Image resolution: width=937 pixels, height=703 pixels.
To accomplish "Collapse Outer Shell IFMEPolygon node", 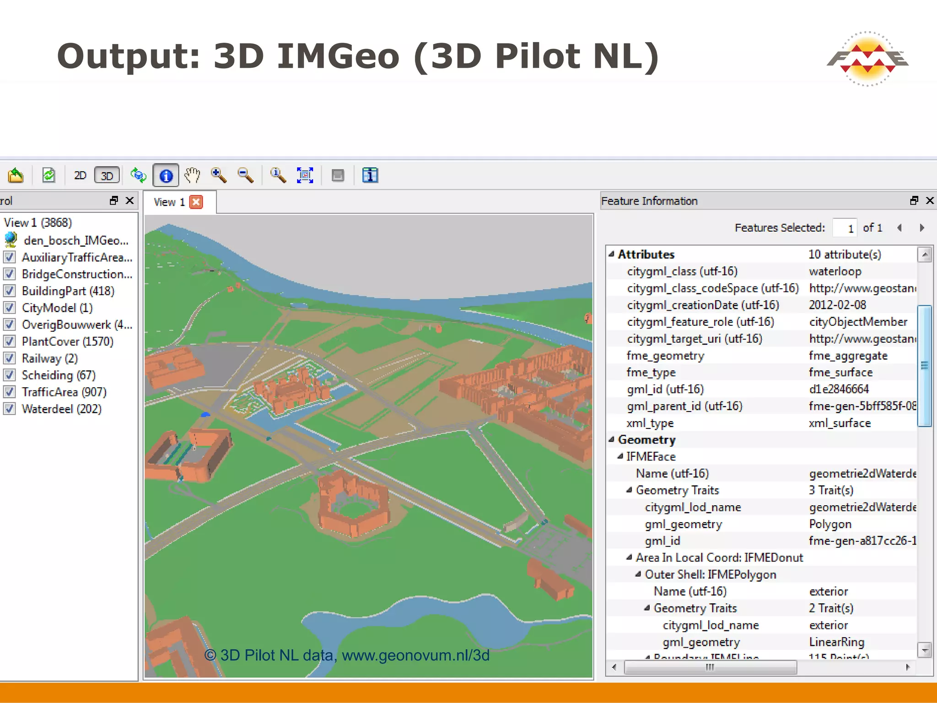I will pyautogui.click(x=638, y=574).
